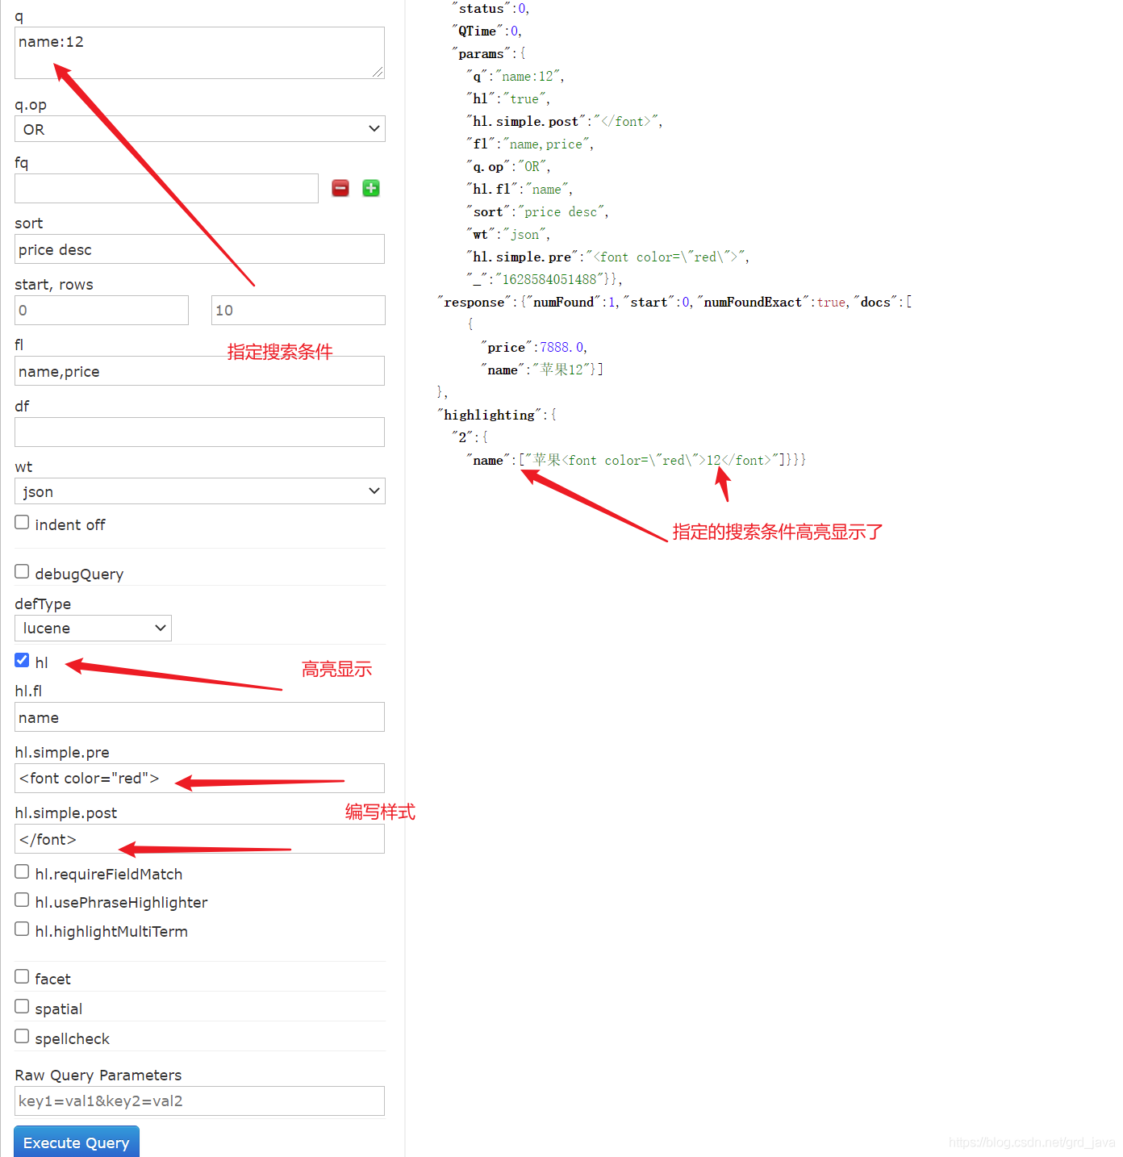The height and width of the screenshot is (1157, 1123).
Task: Click the empty df field
Action: [199, 432]
